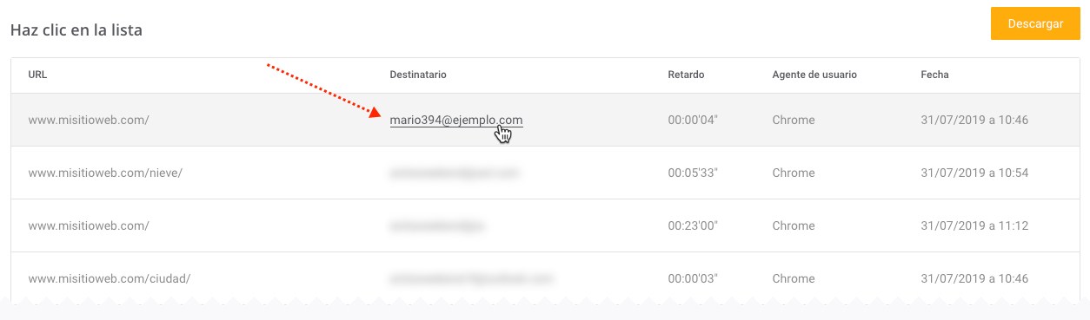Select the URL column header
Viewport: 1090px width, 320px height.
(37, 75)
